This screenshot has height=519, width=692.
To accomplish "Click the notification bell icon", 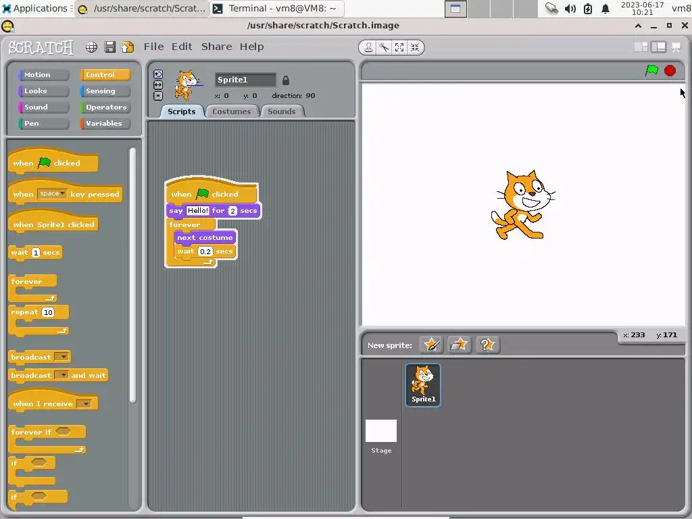I will click(x=605, y=8).
